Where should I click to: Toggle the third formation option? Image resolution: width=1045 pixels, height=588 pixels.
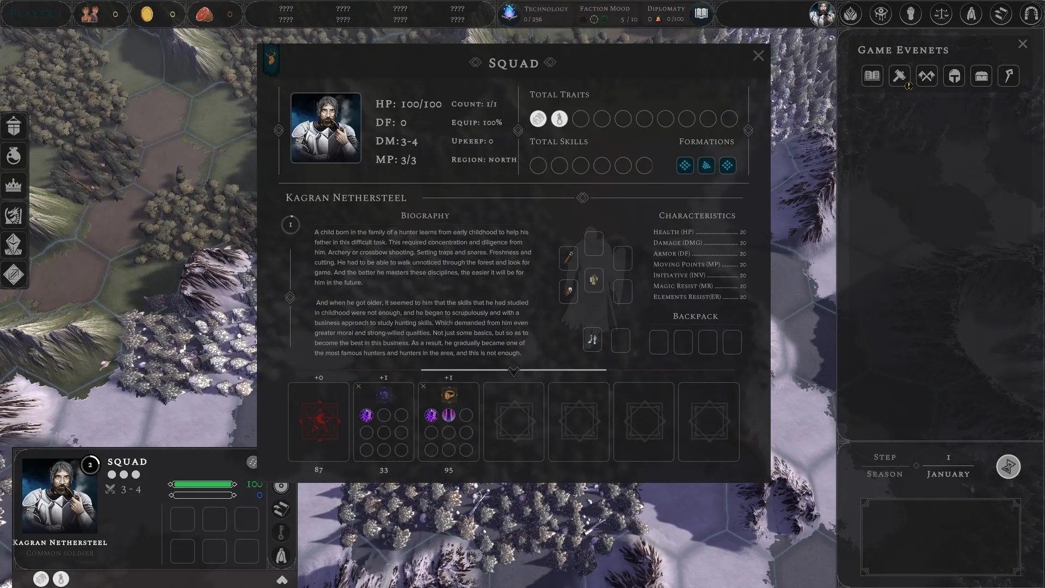728,166
